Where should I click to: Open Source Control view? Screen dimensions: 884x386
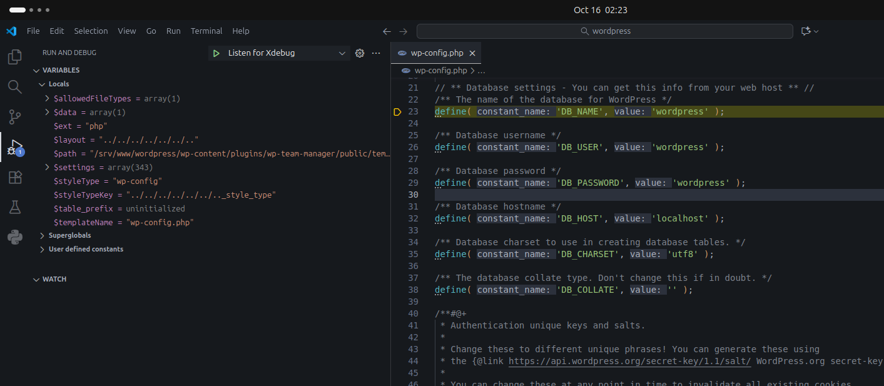[14, 116]
